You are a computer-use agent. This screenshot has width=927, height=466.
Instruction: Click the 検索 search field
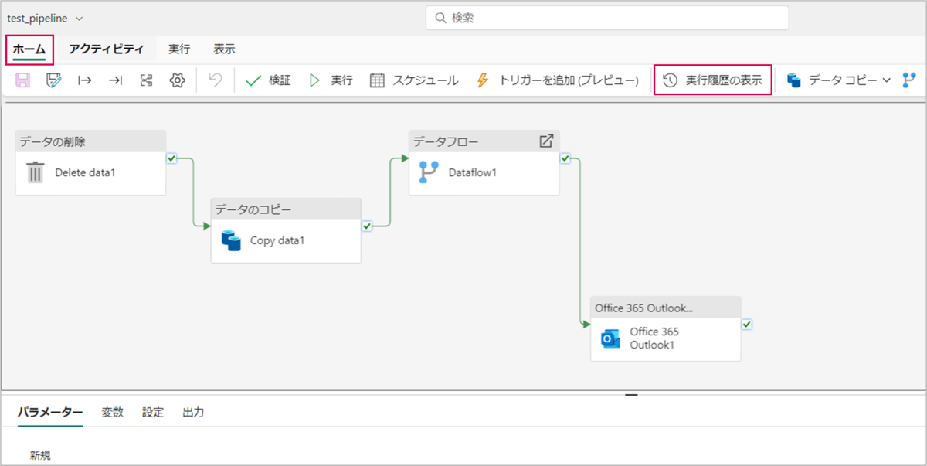[x=606, y=18]
